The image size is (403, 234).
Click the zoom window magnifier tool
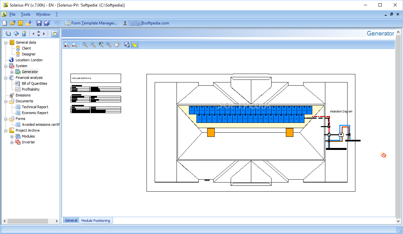point(93,45)
